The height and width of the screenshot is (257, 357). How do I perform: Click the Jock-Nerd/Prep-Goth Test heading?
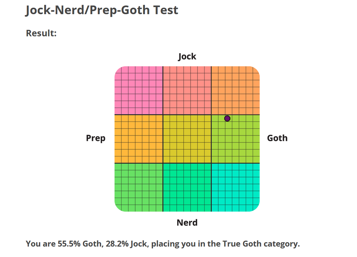tap(102, 10)
